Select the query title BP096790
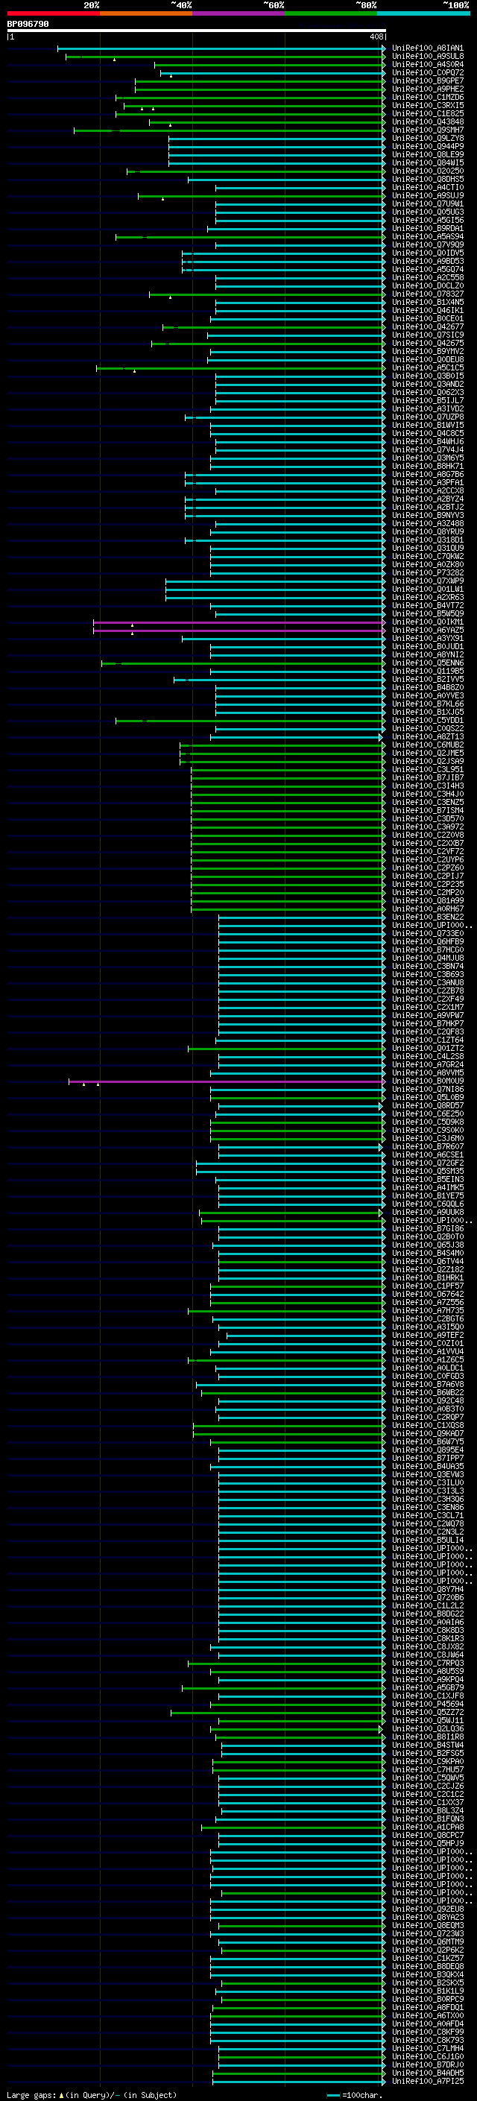This screenshot has height=2101, width=477. [28, 24]
